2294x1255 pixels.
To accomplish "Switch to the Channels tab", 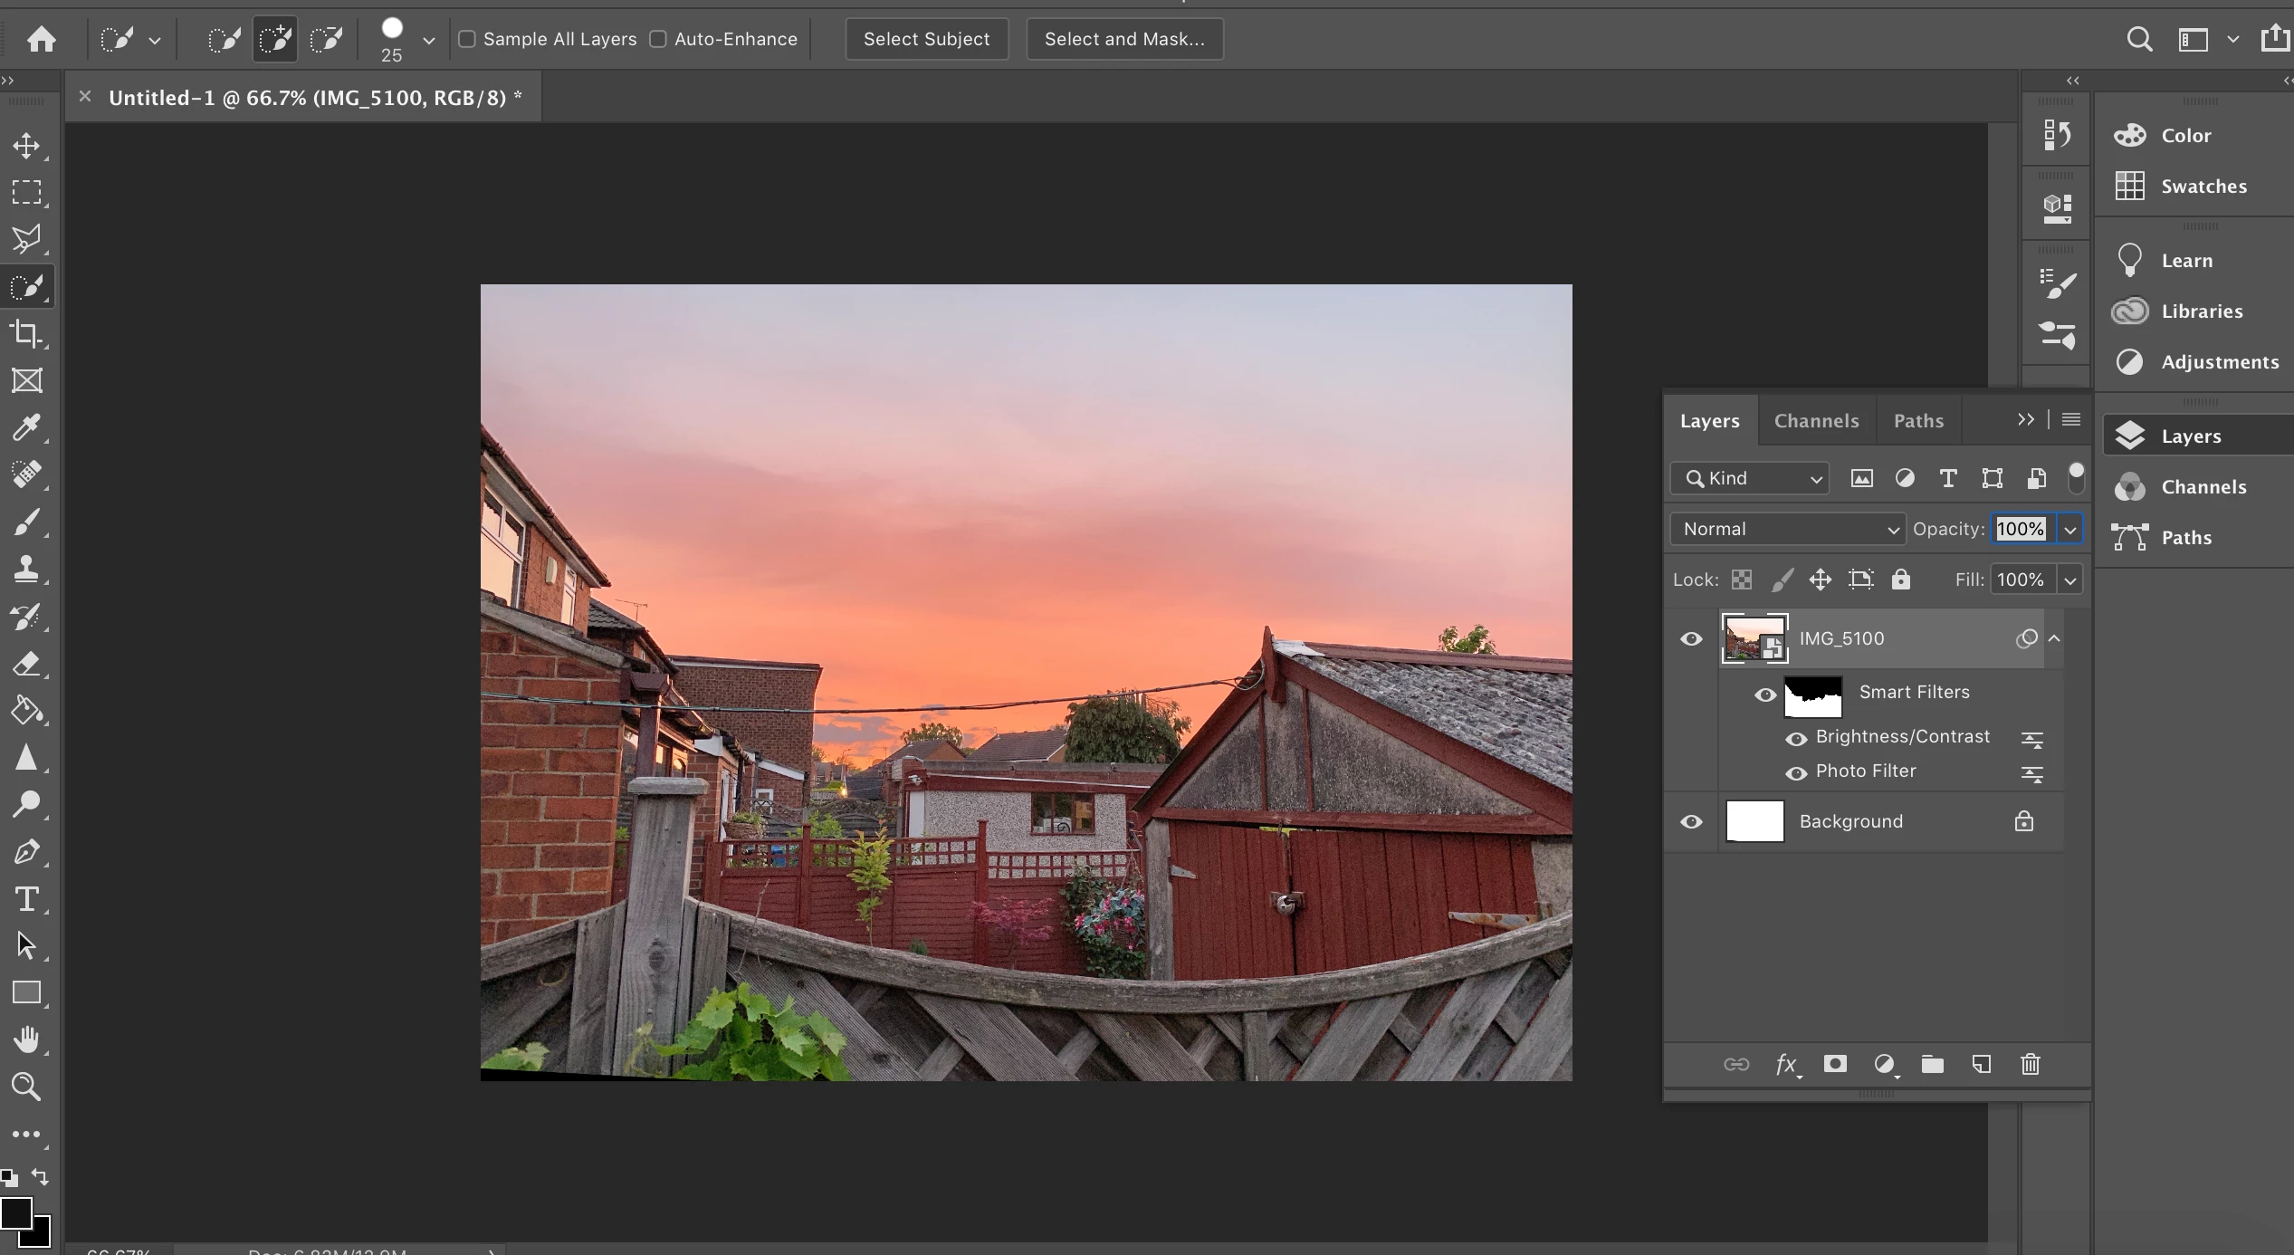I will pos(1816,421).
